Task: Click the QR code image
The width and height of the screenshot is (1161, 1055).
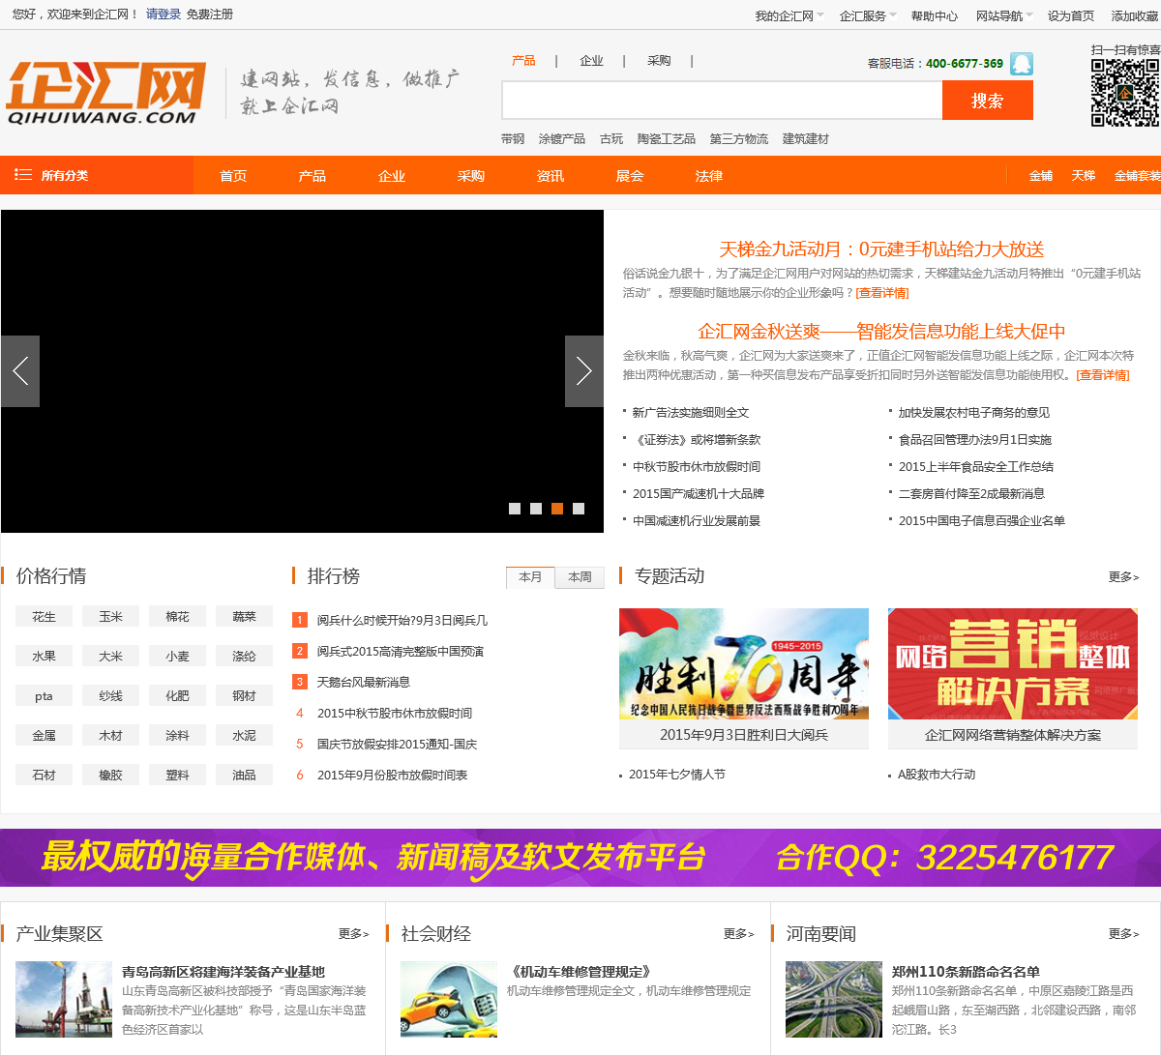Action: click(1124, 93)
